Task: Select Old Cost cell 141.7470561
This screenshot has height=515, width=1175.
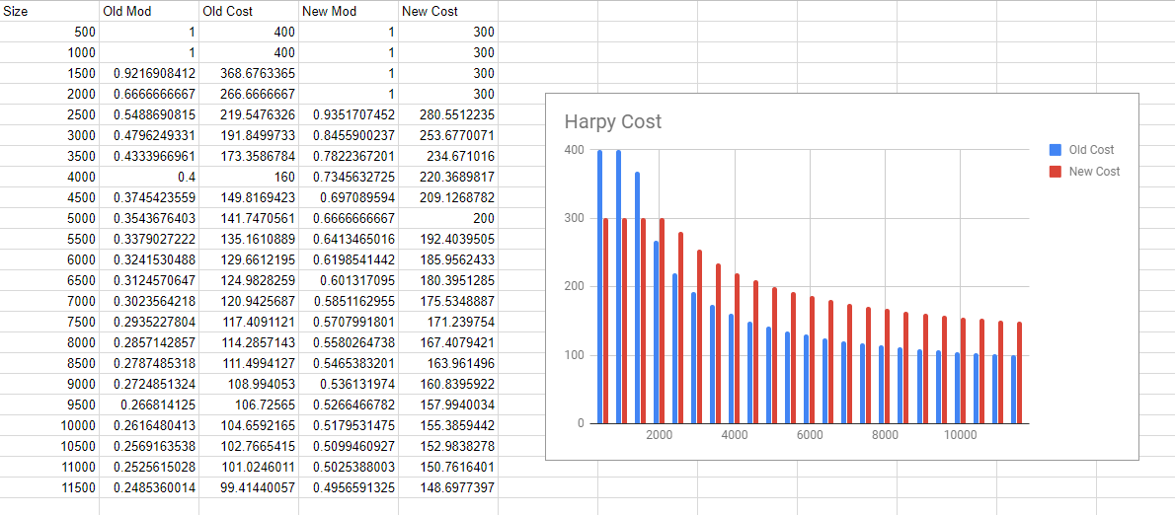Action: pyautogui.click(x=249, y=219)
